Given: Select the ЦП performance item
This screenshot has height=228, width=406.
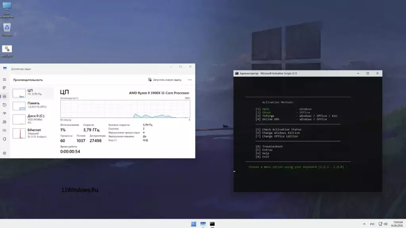Looking at the screenshot, I should (33, 93).
